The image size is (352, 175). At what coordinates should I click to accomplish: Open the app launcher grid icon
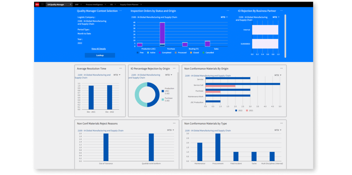(43, 4)
